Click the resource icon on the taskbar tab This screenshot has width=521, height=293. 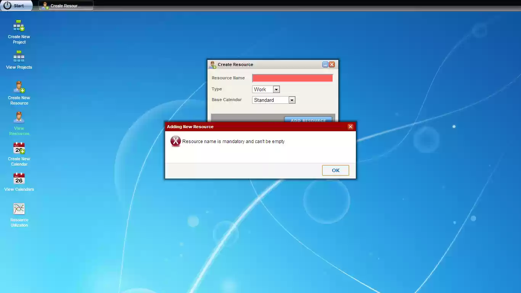coord(45,5)
